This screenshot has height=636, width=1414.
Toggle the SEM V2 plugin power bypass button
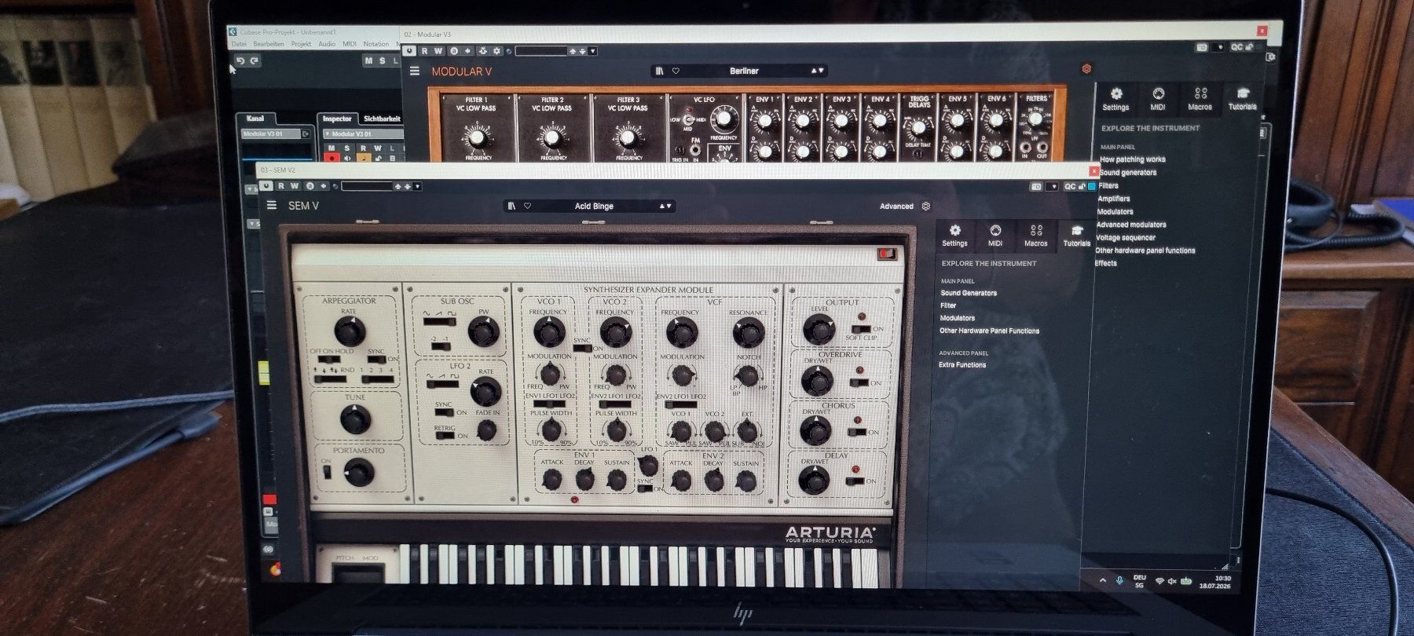click(266, 186)
